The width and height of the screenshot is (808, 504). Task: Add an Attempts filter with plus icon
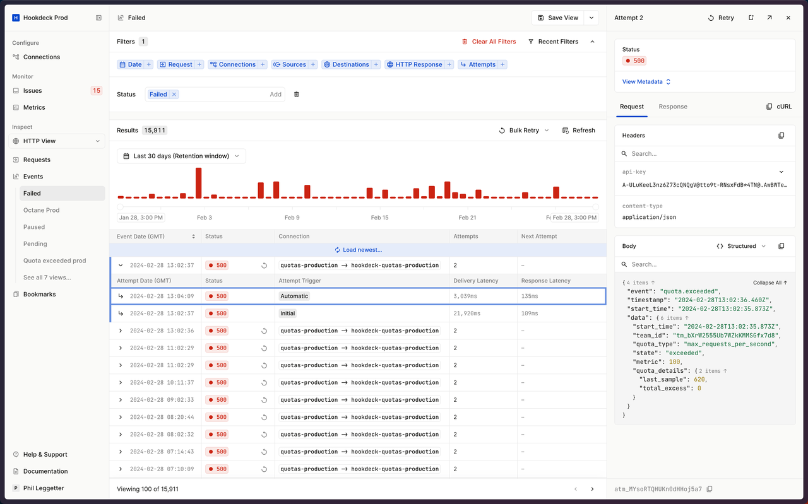(x=502, y=64)
